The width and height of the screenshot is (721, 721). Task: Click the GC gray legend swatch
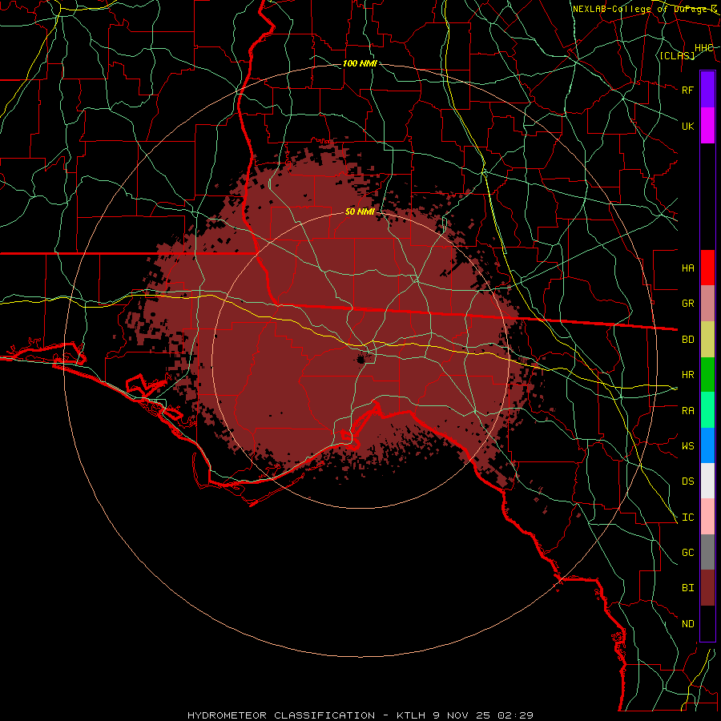coord(707,552)
